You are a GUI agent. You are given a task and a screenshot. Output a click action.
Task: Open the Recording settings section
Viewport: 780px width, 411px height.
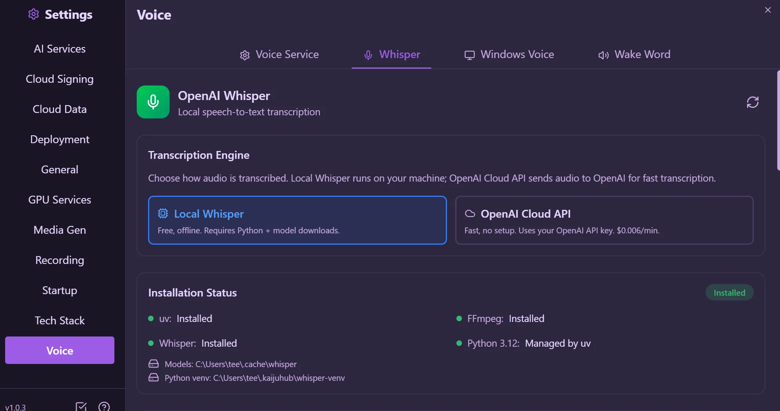60,260
